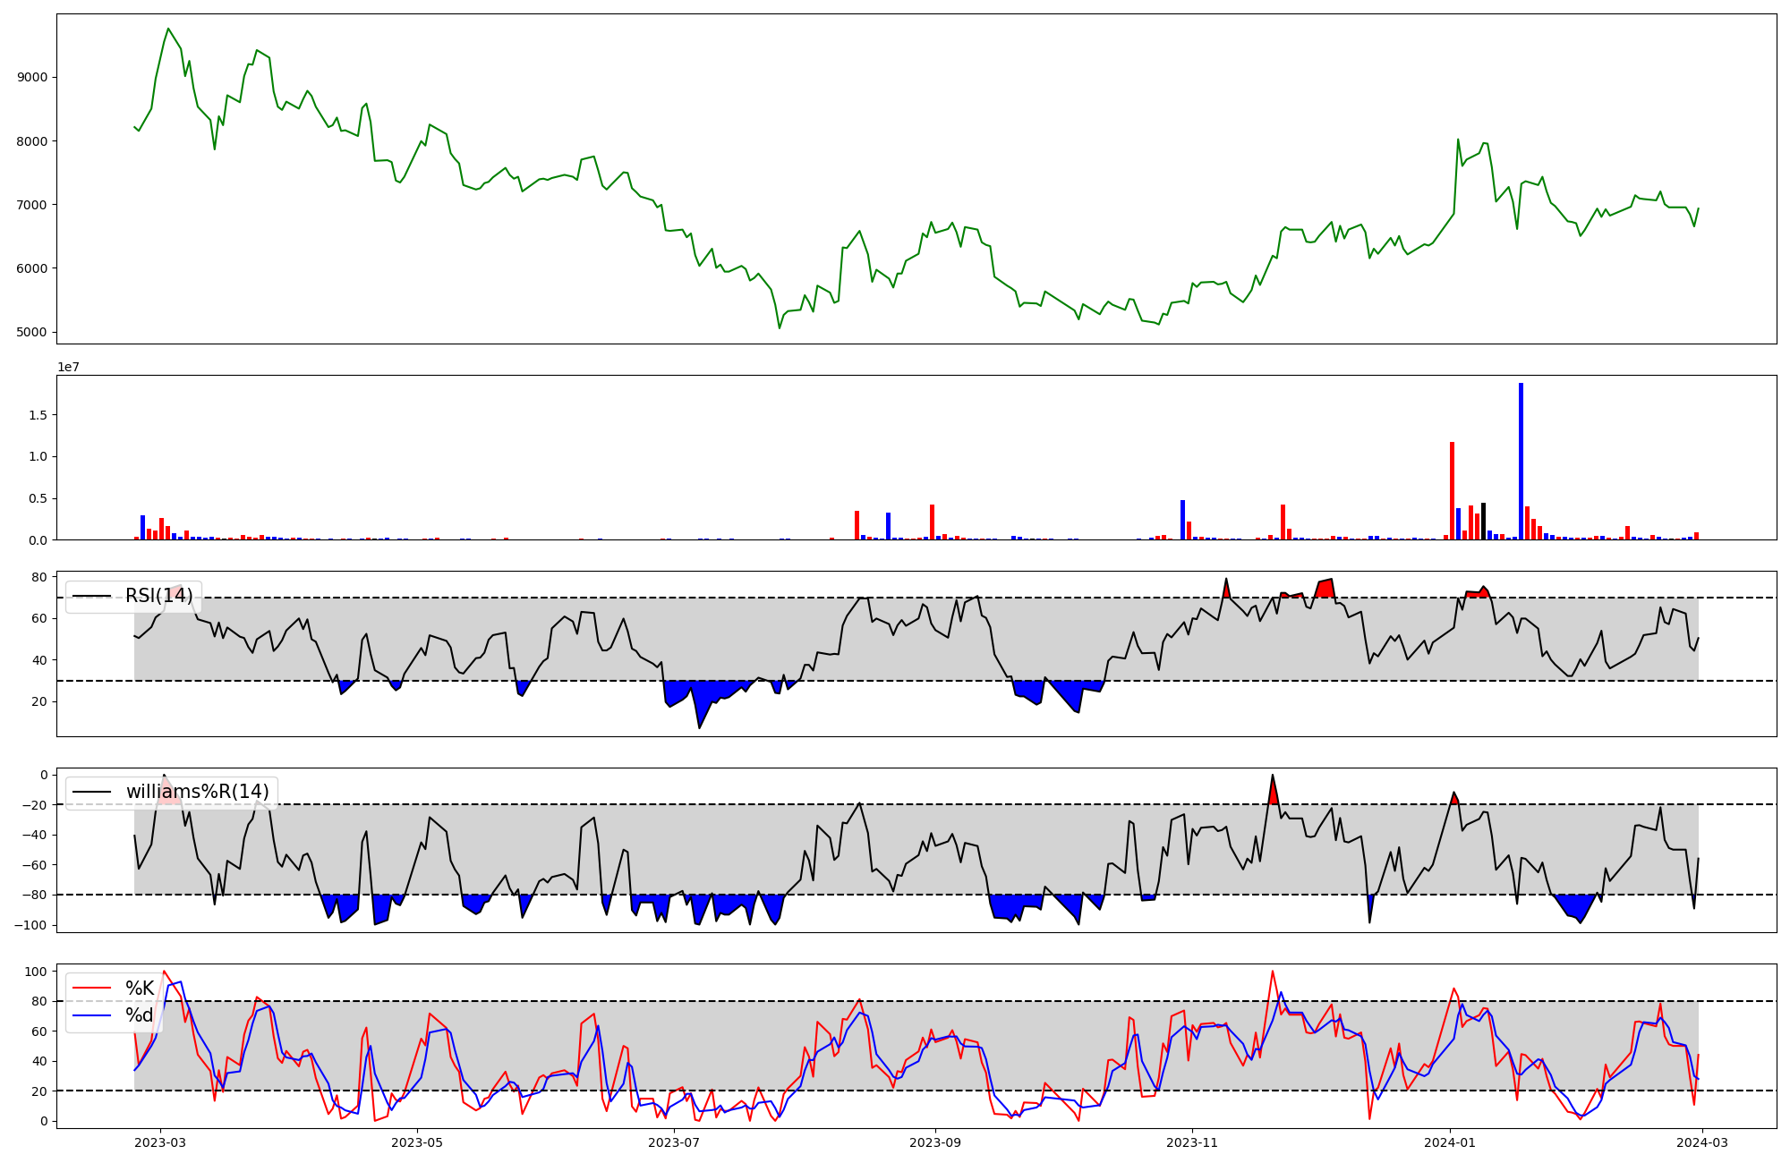Click the williams%R(14) legend label
The width and height of the screenshot is (1790, 1163).
tap(197, 792)
